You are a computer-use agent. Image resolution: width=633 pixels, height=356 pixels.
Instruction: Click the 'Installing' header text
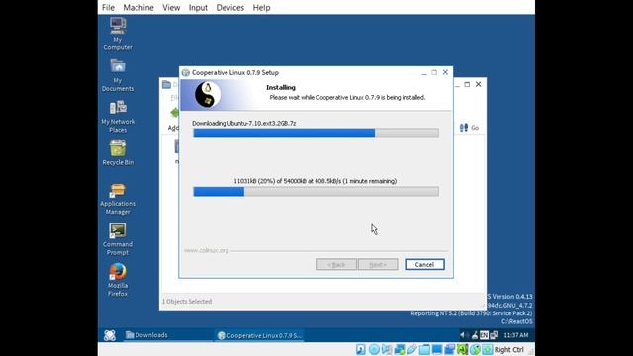click(x=281, y=87)
